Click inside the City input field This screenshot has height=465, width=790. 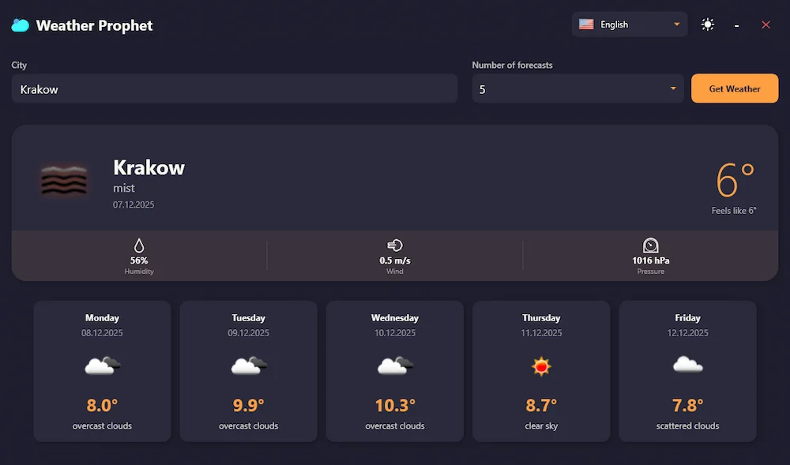pyautogui.click(x=233, y=88)
